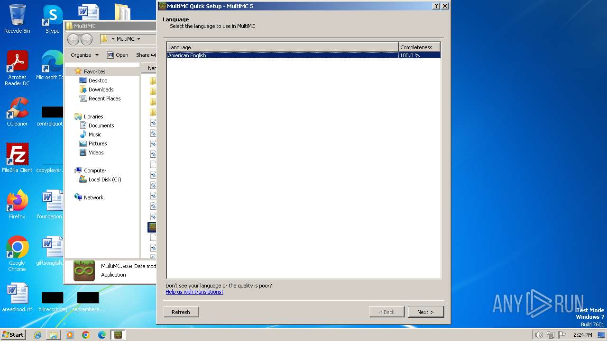Screen dimensions: 607x341
Task: Click the Explorer back navigation arrow
Action: (73, 39)
